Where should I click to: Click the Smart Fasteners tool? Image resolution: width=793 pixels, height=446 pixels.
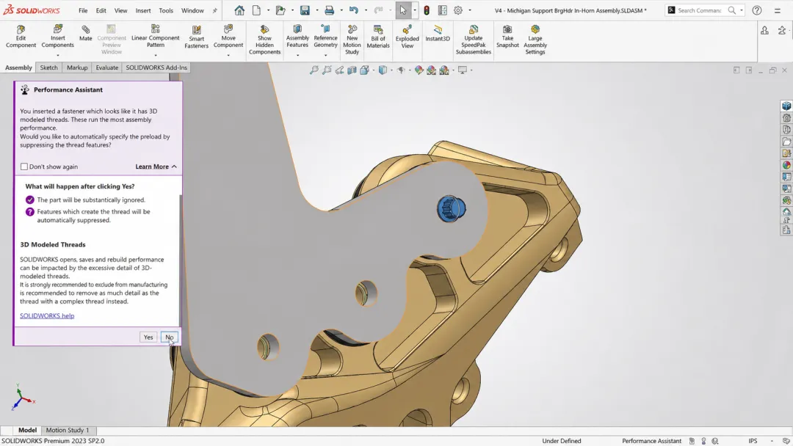196,37
